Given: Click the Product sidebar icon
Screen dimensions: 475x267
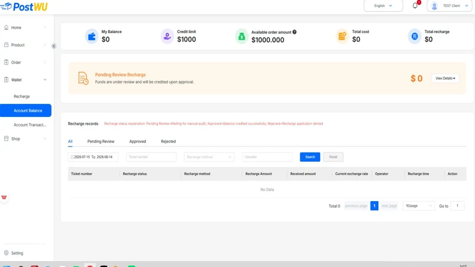Looking at the screenshot, I should [x=7, y=45].
